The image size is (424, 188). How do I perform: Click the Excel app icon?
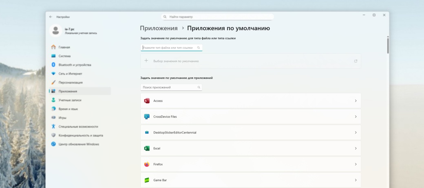click(x=147, y=149)
